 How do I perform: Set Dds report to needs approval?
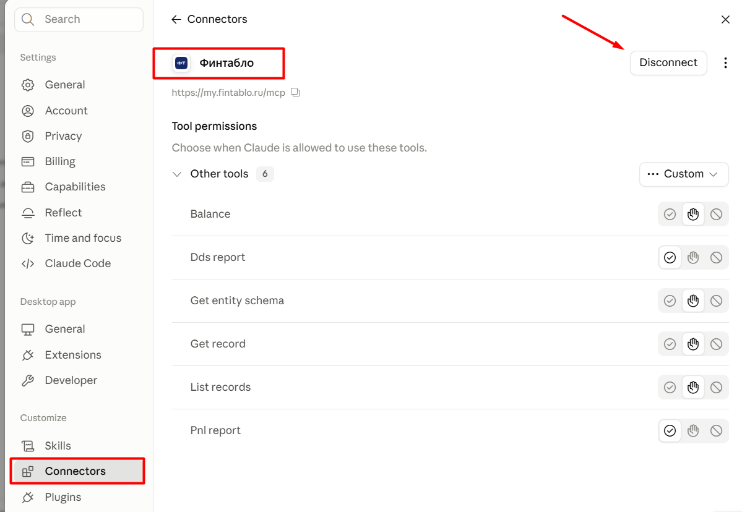coord(692,258)
